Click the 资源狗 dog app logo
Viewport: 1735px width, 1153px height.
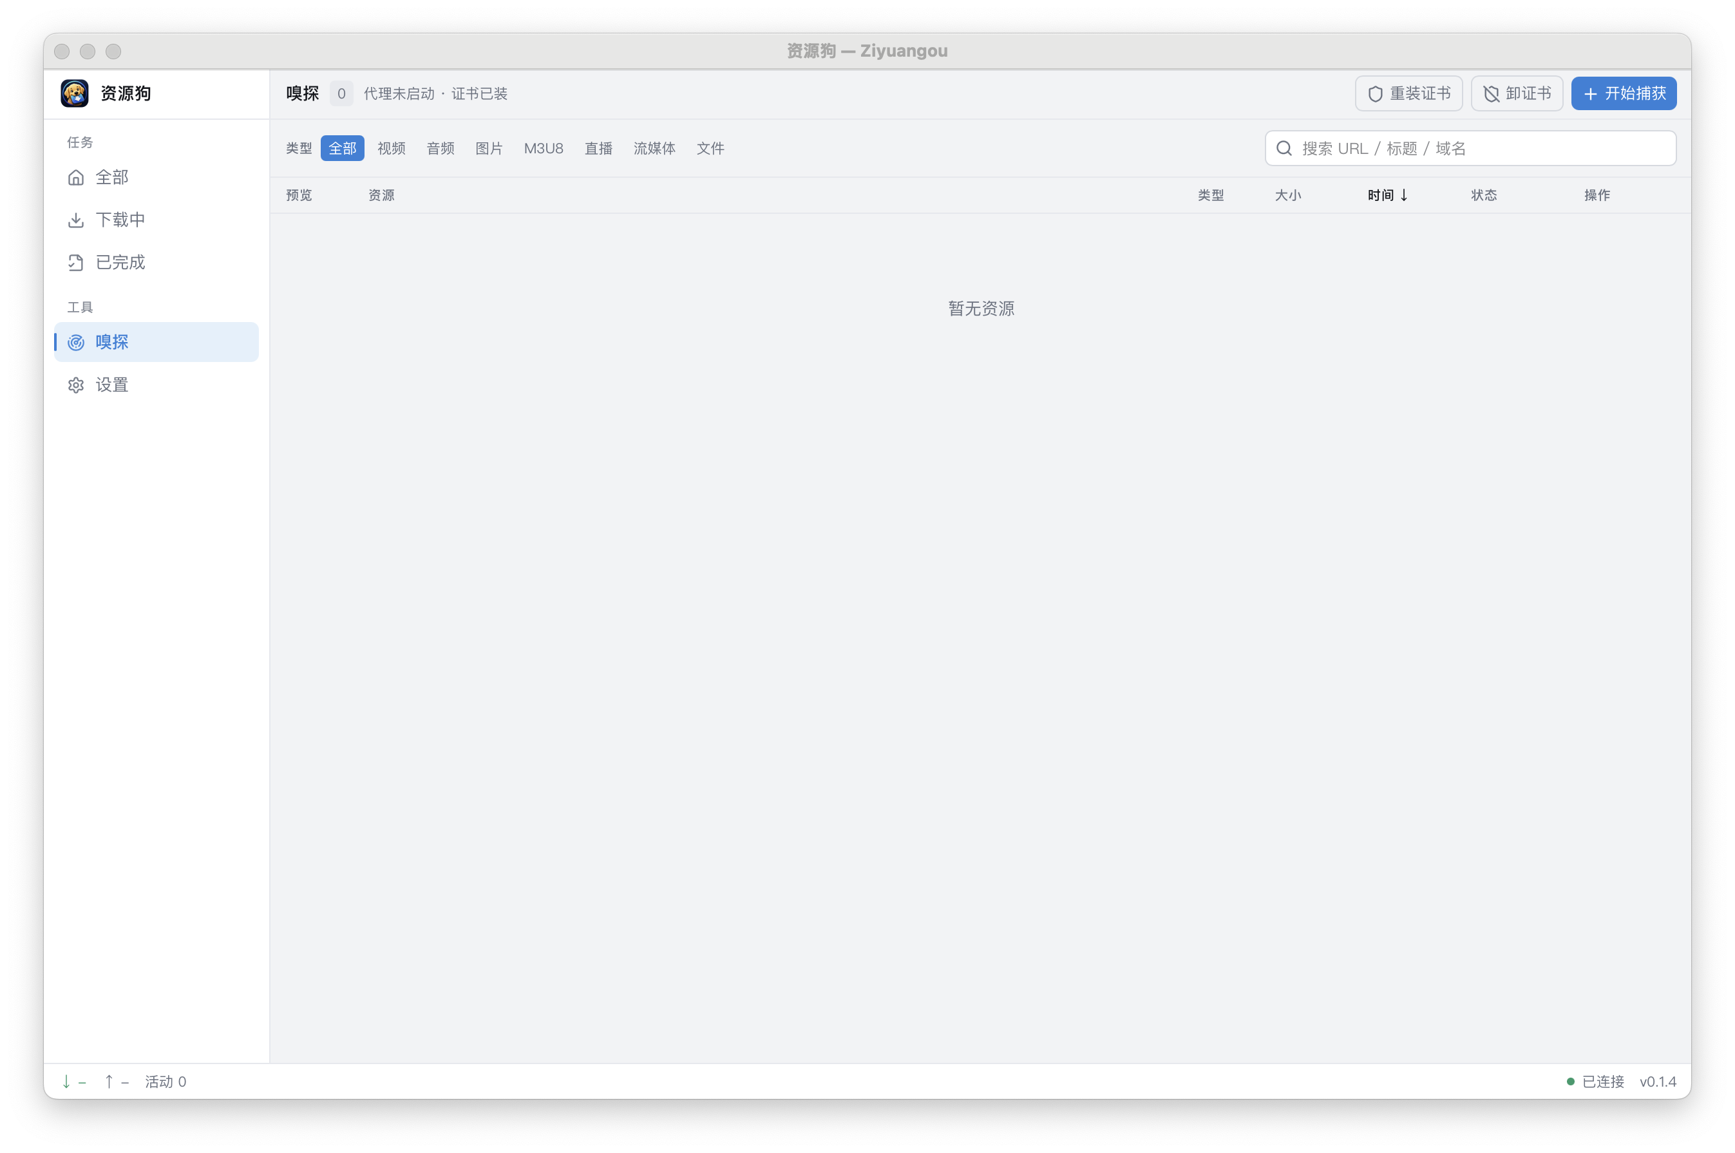click(x=74, y=93)
